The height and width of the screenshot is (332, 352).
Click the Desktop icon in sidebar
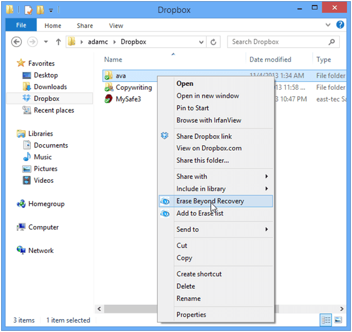click(x=26, y=75)
